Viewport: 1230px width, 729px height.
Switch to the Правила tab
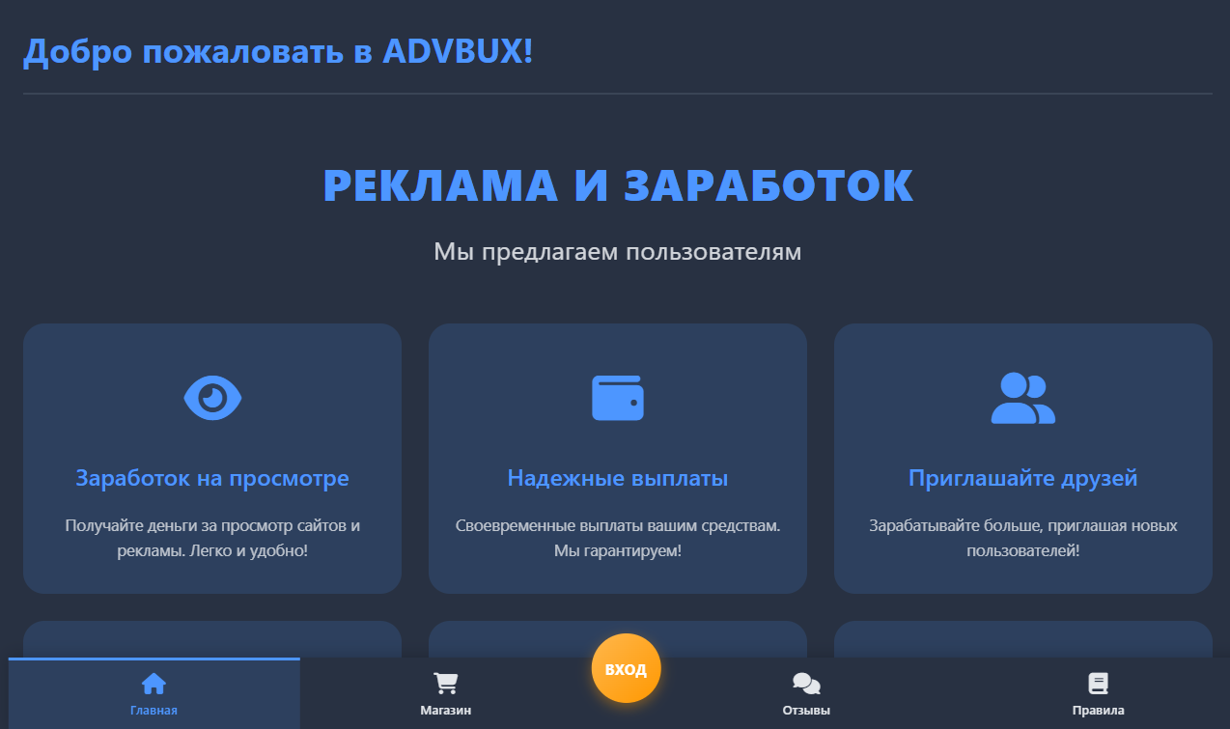[x=1100, y=692]
